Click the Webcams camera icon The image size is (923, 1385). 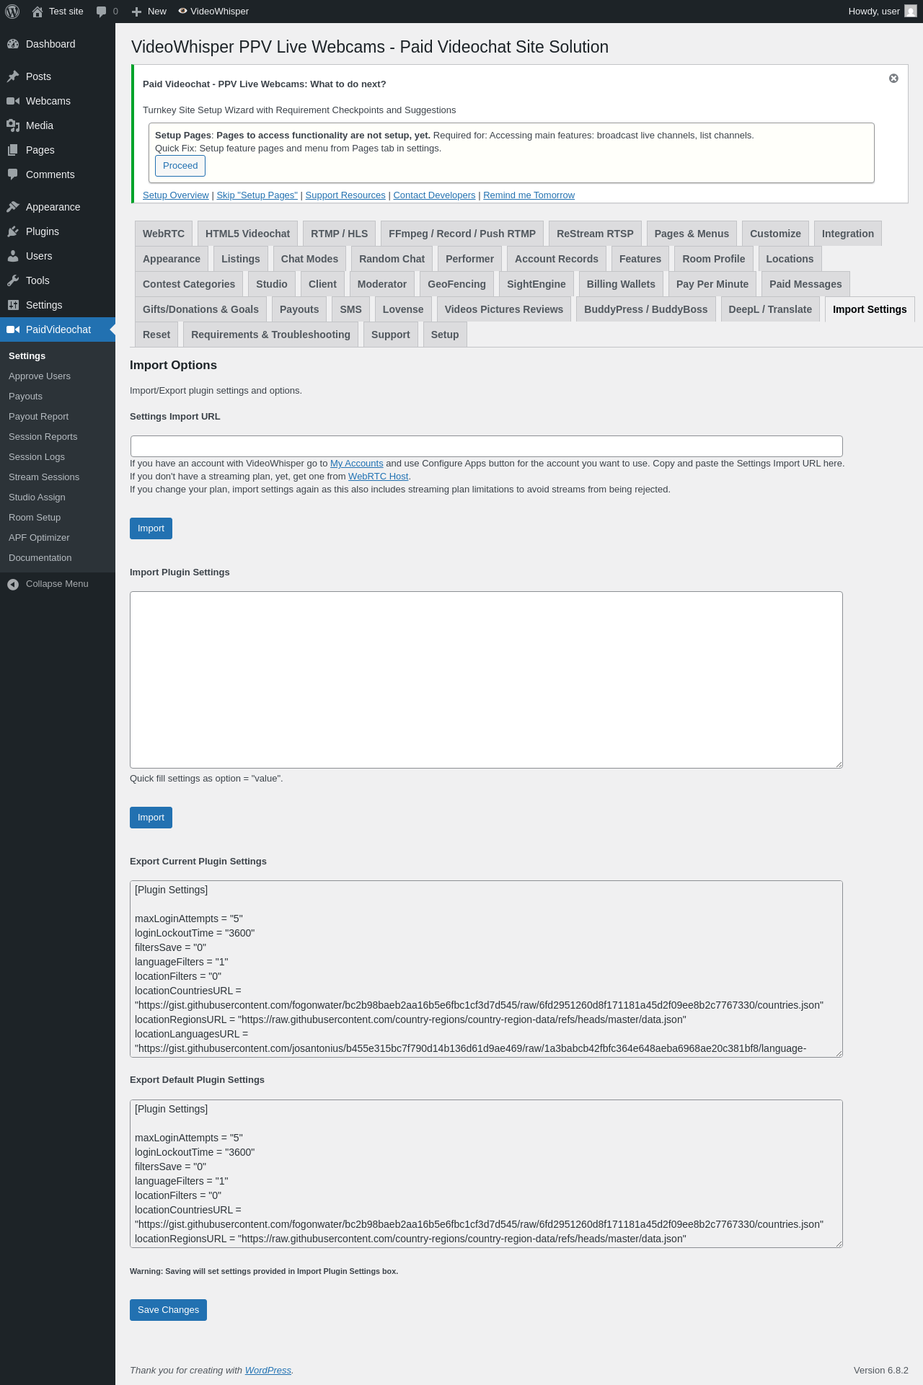pos(13,101)
